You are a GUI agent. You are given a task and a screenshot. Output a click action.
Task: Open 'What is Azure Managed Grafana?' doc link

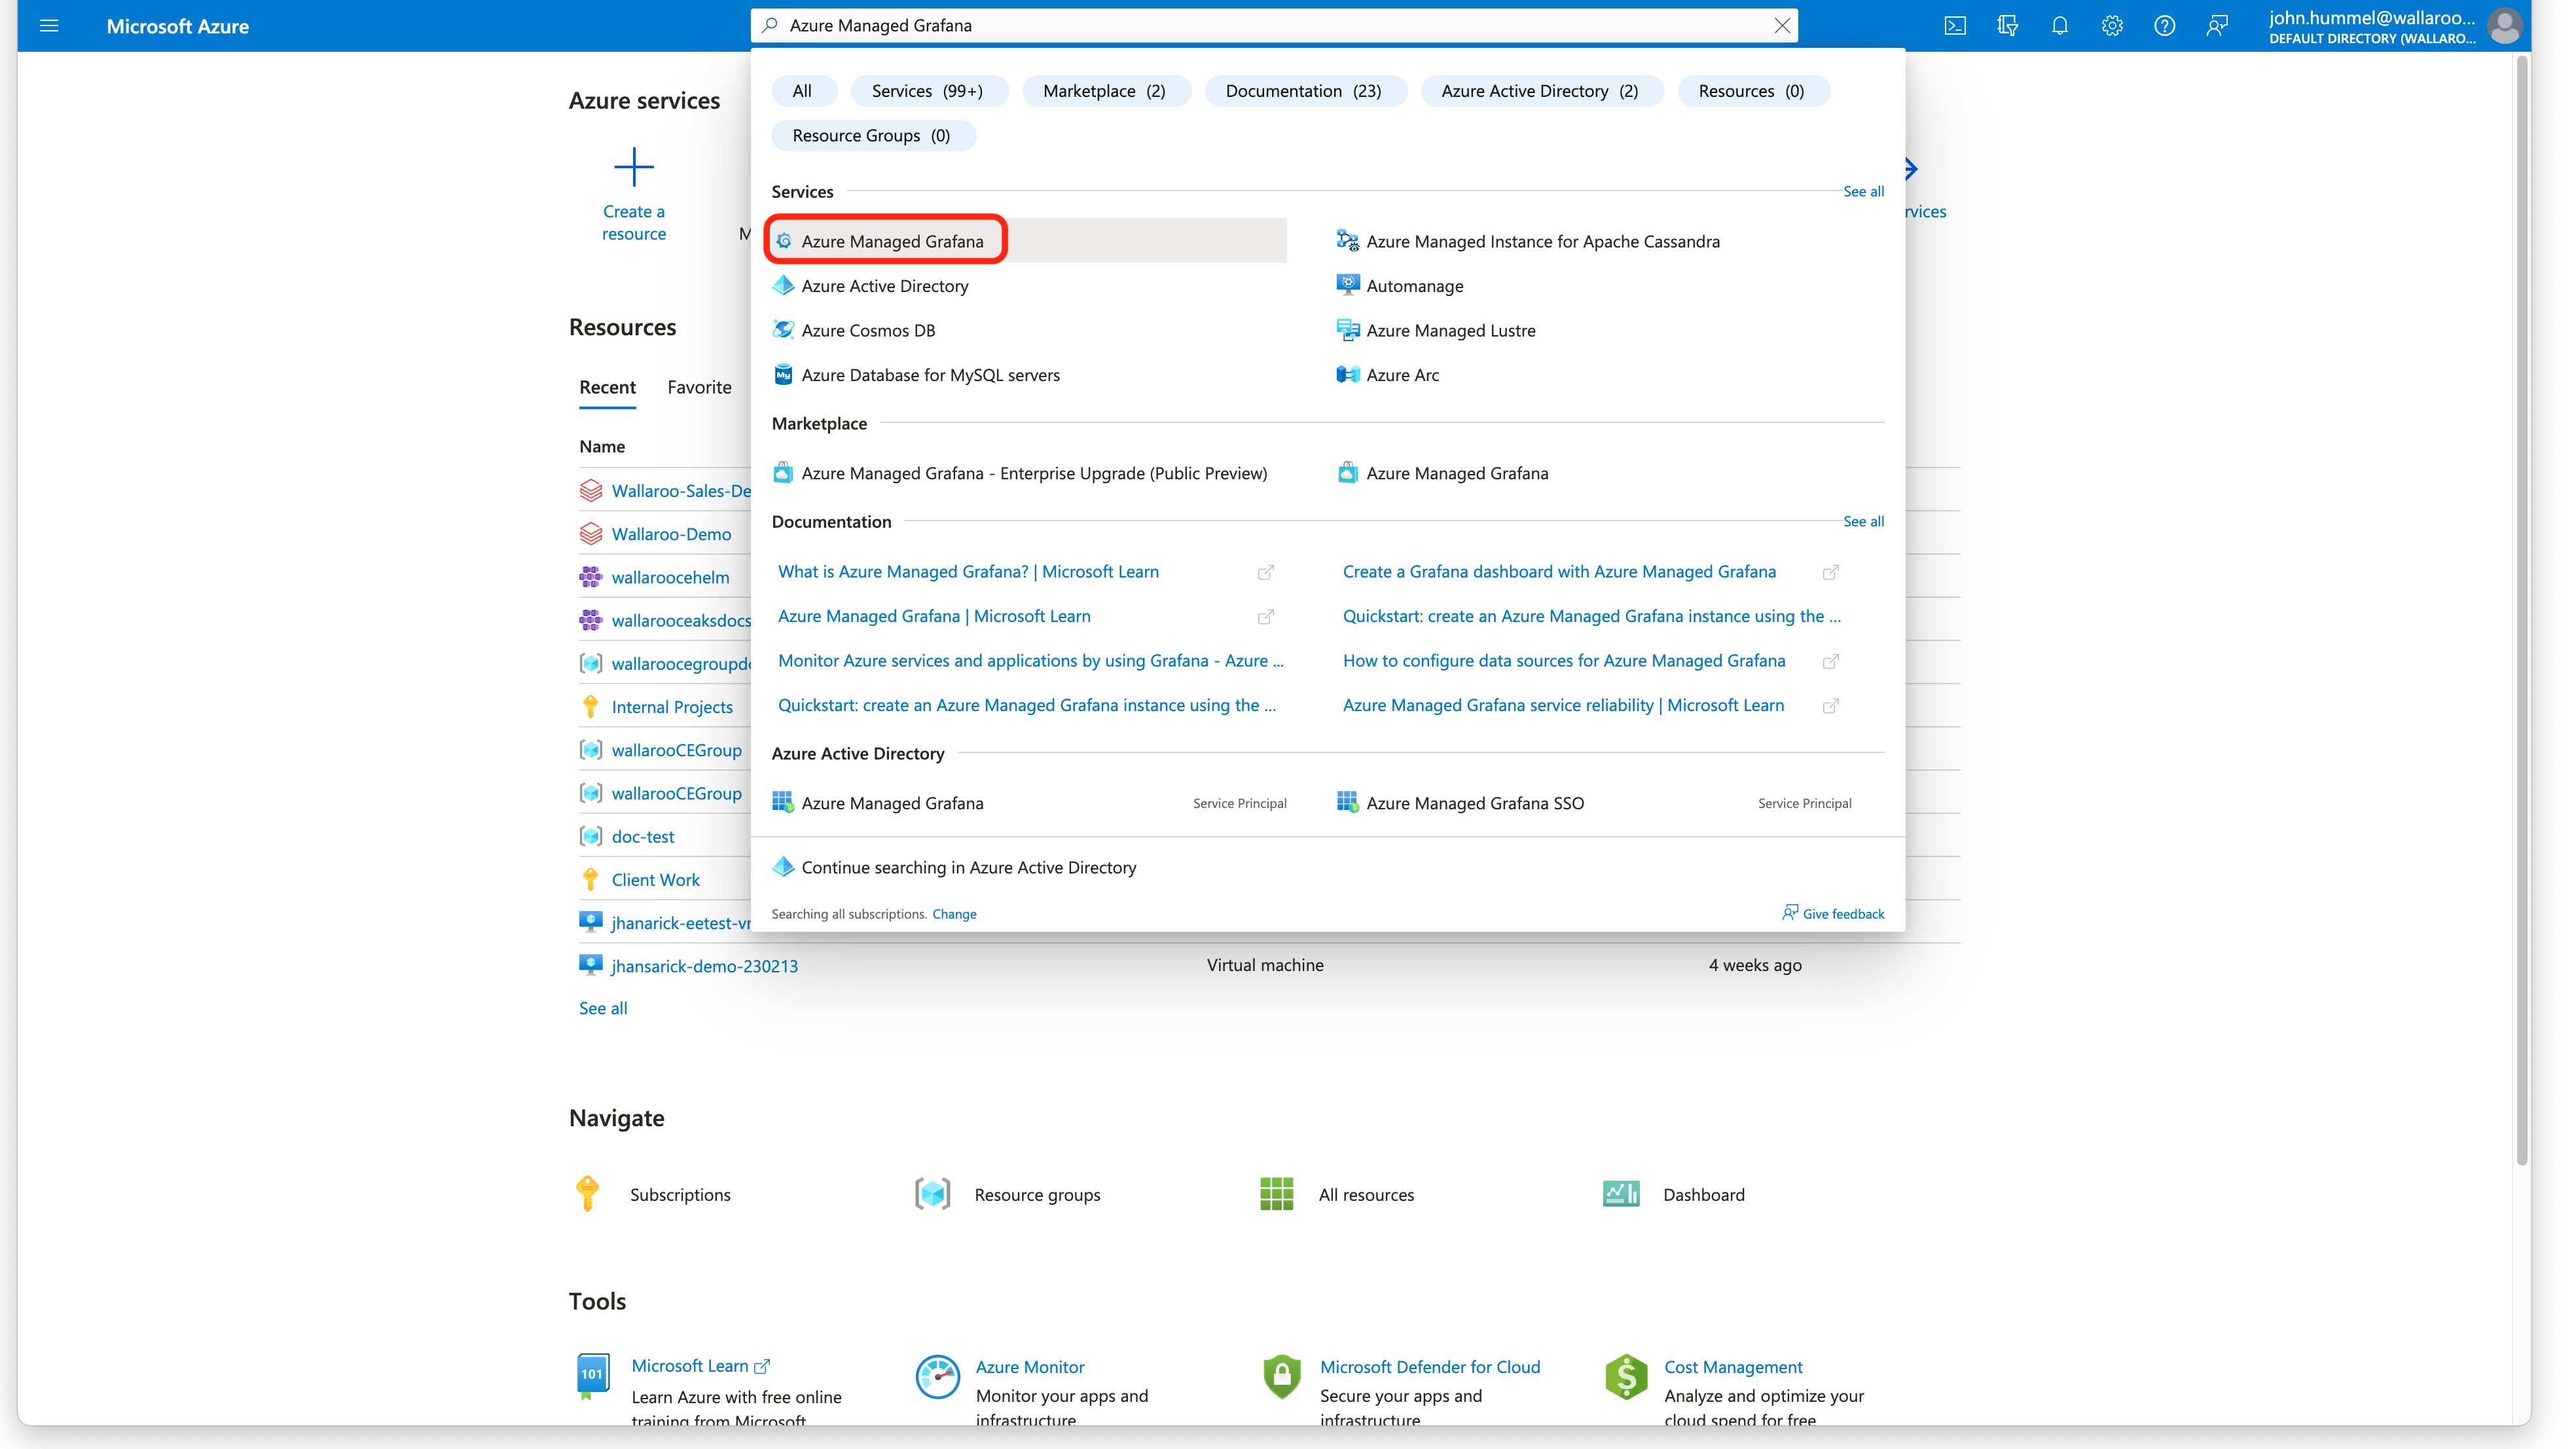tap(968, 572)
